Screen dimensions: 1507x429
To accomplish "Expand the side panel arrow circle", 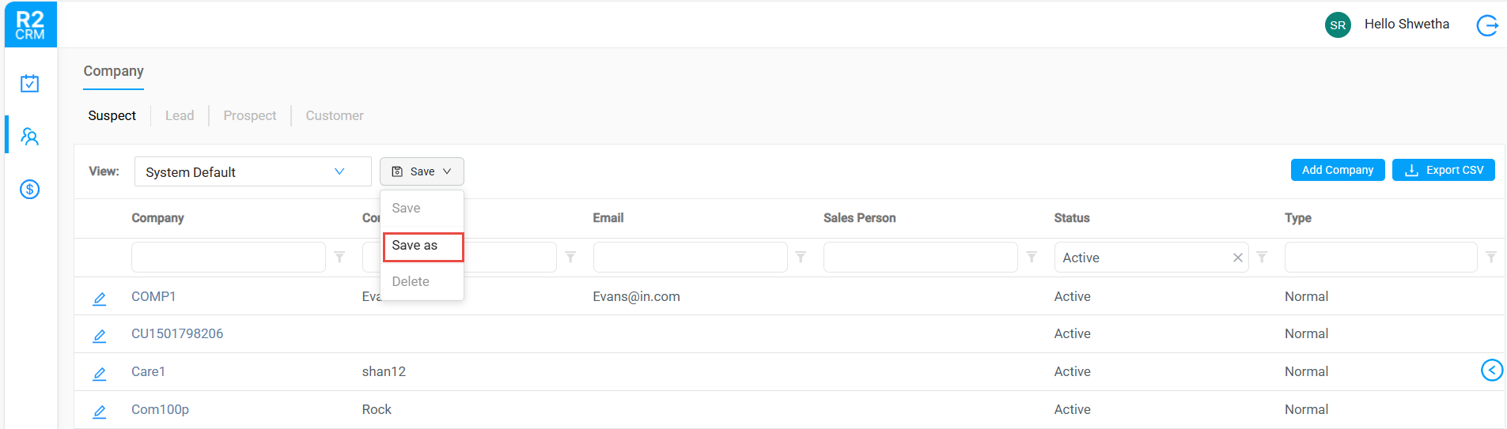I will 1491,370.
